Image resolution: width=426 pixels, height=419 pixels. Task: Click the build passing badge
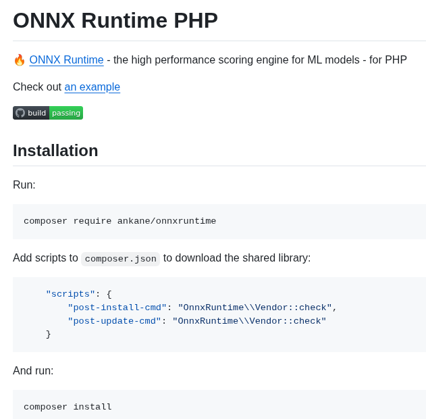coord(48,113)
